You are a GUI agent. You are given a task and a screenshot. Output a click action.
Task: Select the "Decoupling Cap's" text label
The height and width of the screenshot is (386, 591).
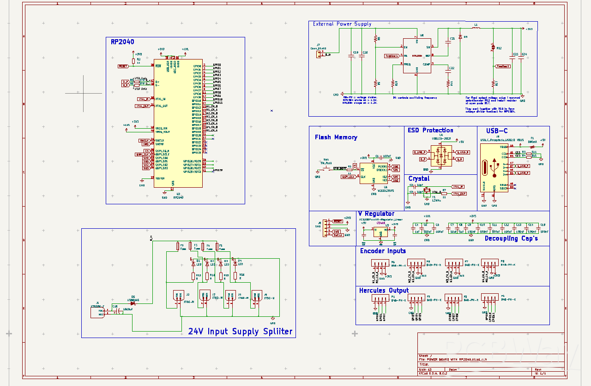(x=511, y=238)
